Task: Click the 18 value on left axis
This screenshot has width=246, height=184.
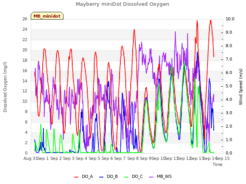Action: pos(25,60)
